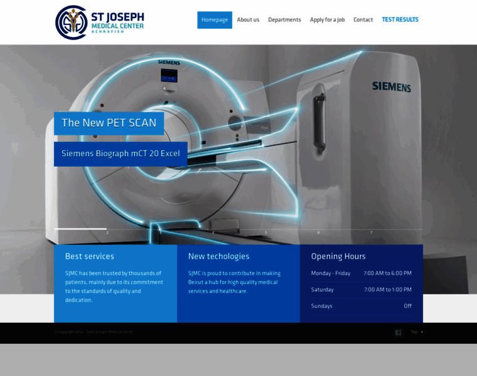The width and height of the screenshot is (477, 376).
Task: Open TEST RESULTS in the nav bar
Action: pos(400,20)
